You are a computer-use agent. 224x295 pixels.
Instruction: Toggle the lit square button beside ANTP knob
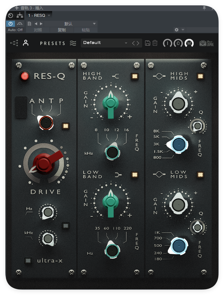coord(65,126)
